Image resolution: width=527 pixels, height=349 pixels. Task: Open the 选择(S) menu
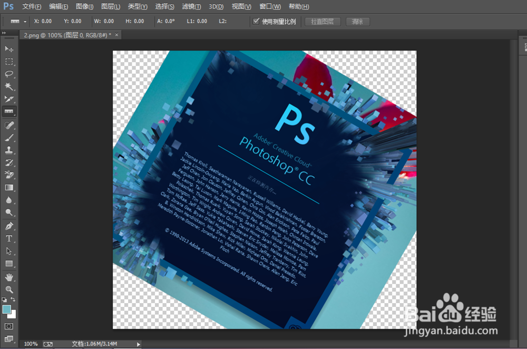164,6
